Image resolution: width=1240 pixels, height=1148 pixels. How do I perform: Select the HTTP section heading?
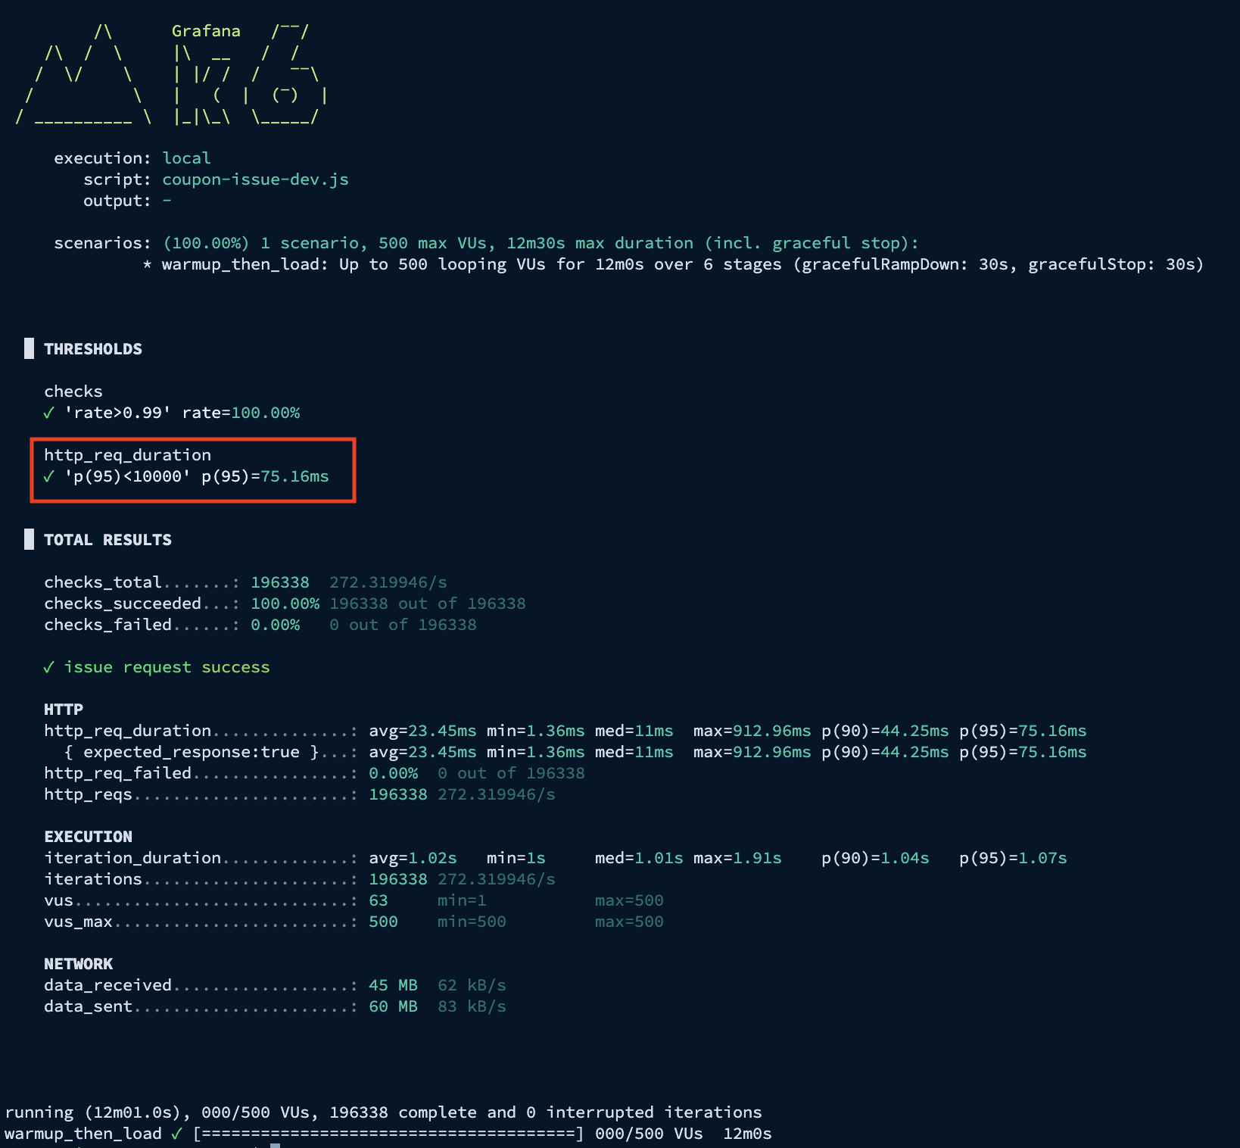(x=64, y=710)
